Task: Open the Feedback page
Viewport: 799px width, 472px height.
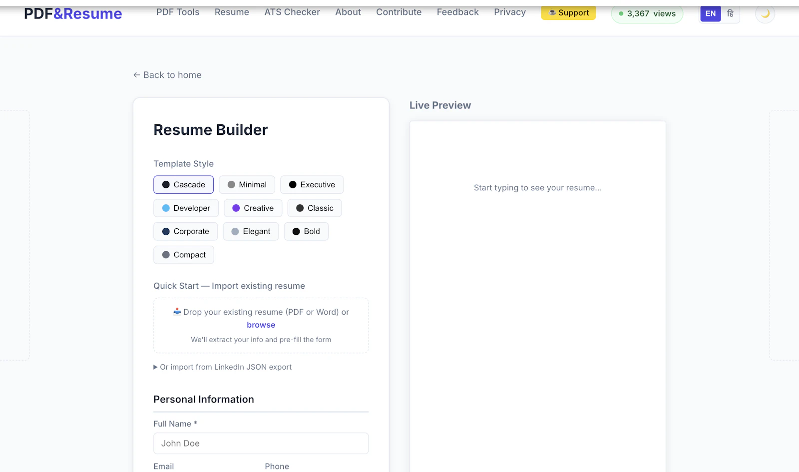Action: click(x=457, y=12)
